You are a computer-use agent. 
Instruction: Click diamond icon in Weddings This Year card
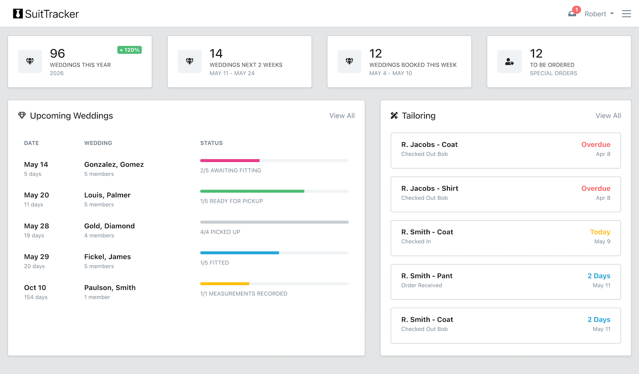point(30,61)
